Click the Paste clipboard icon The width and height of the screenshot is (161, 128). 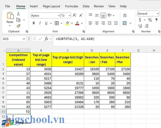tap(10, 15)
